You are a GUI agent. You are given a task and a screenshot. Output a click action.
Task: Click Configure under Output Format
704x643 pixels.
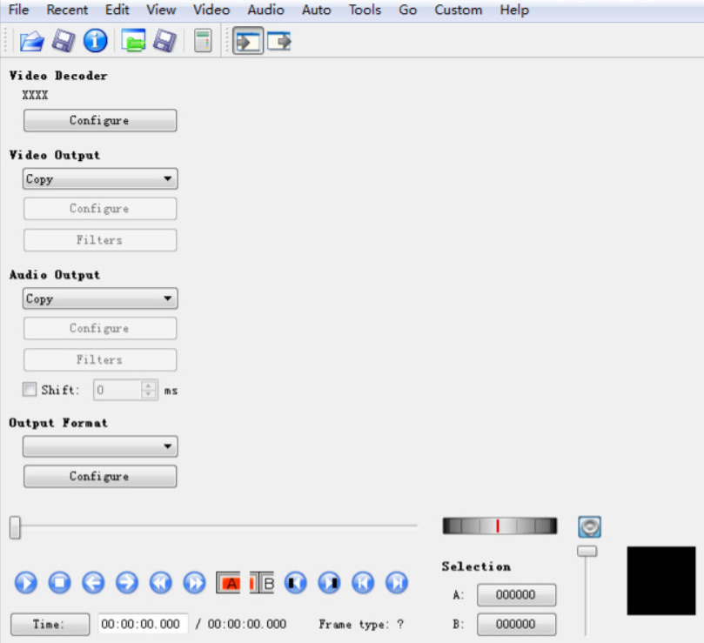[x=100, y=476]
